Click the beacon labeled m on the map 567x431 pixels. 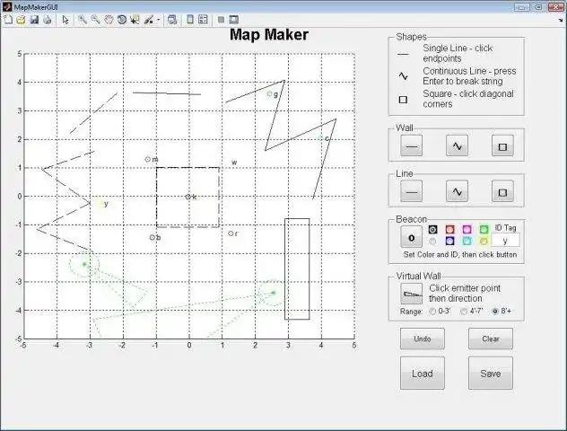pos(147,159)
